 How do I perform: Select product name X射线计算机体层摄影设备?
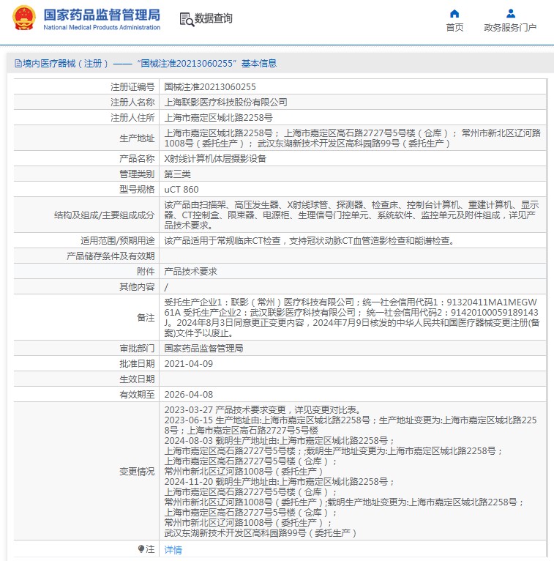[x=215, y=159]
